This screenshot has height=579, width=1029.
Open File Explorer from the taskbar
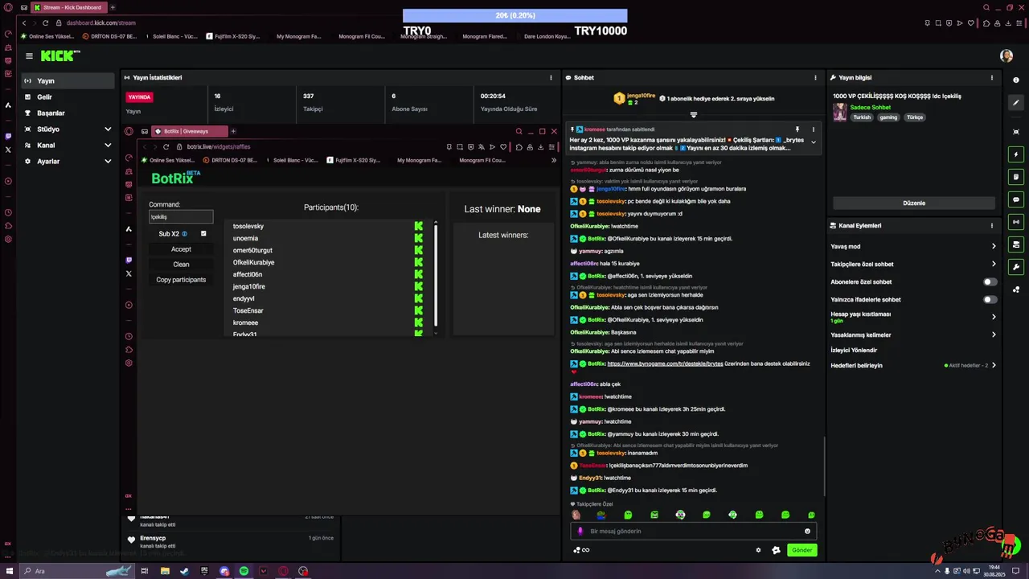[165, 571]
